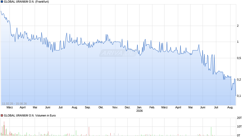Click the tall red volume bar in September
Screen dimensions: 247x138
click(x=89, y=131)
